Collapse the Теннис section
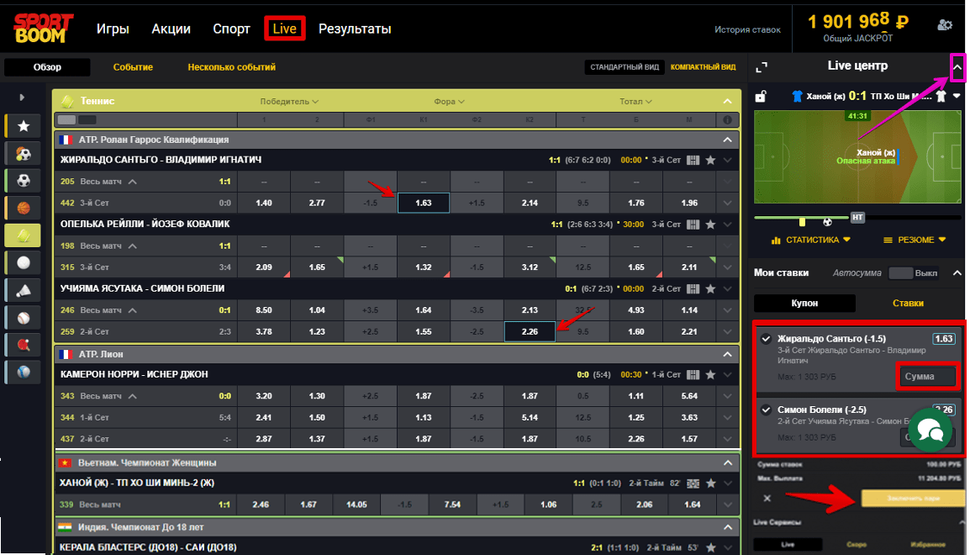This screenshot has width=970, height=555. (728, 101)
